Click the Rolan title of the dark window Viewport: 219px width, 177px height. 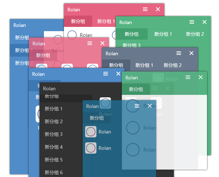49,88
